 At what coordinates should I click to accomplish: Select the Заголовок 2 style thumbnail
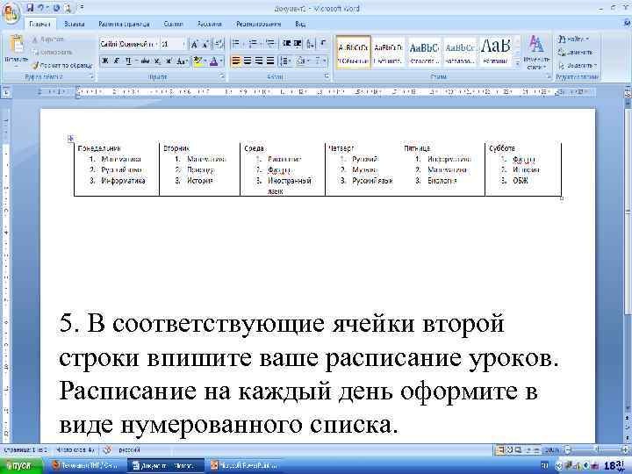[460, 53]
